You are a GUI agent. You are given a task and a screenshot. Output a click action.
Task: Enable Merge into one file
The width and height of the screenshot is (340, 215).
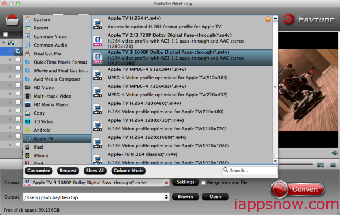[x=203, y=183]
